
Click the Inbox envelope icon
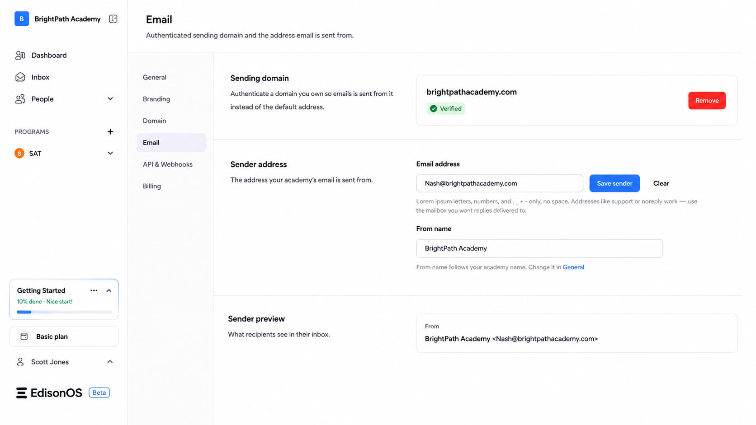[x=20, y=77]
